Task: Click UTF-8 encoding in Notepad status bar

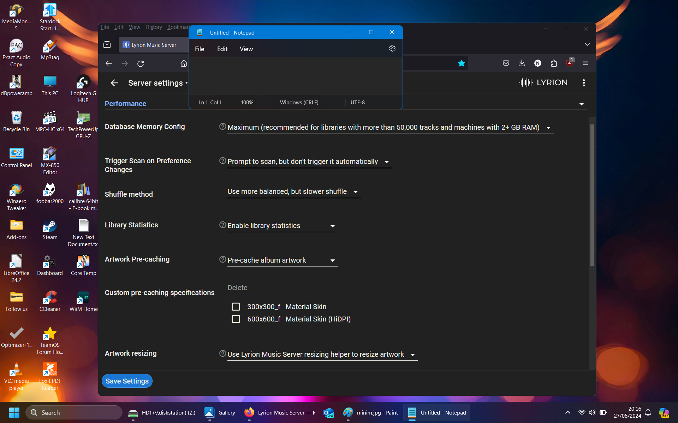Action: pos(358,102)
